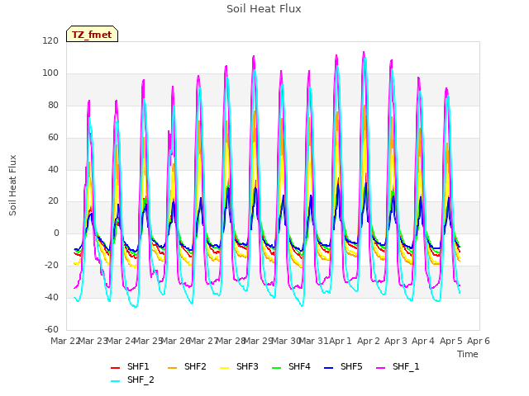Viewport: 529px width, 396px height.
Task: Toggle the SHF_2 legend entry
Action: [132, 379]
